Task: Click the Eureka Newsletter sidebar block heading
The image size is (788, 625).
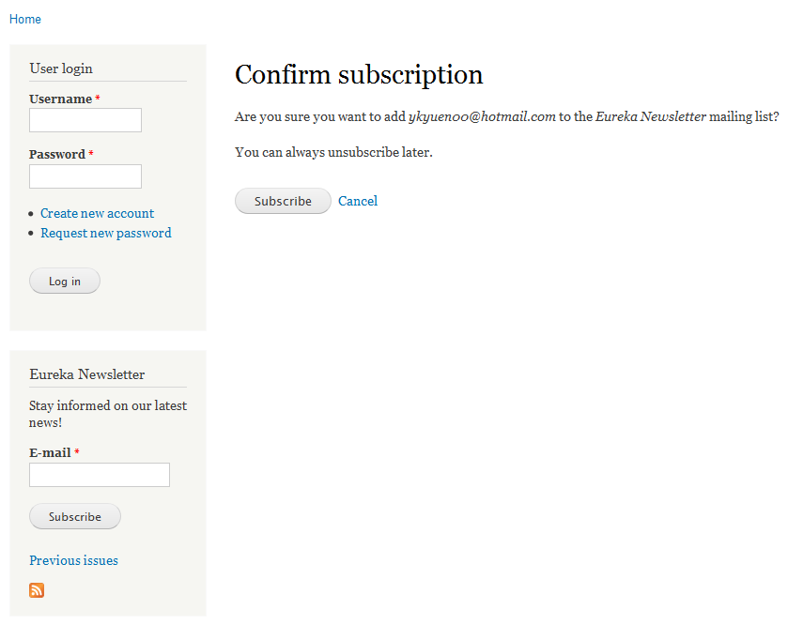Action: (87, 374)
